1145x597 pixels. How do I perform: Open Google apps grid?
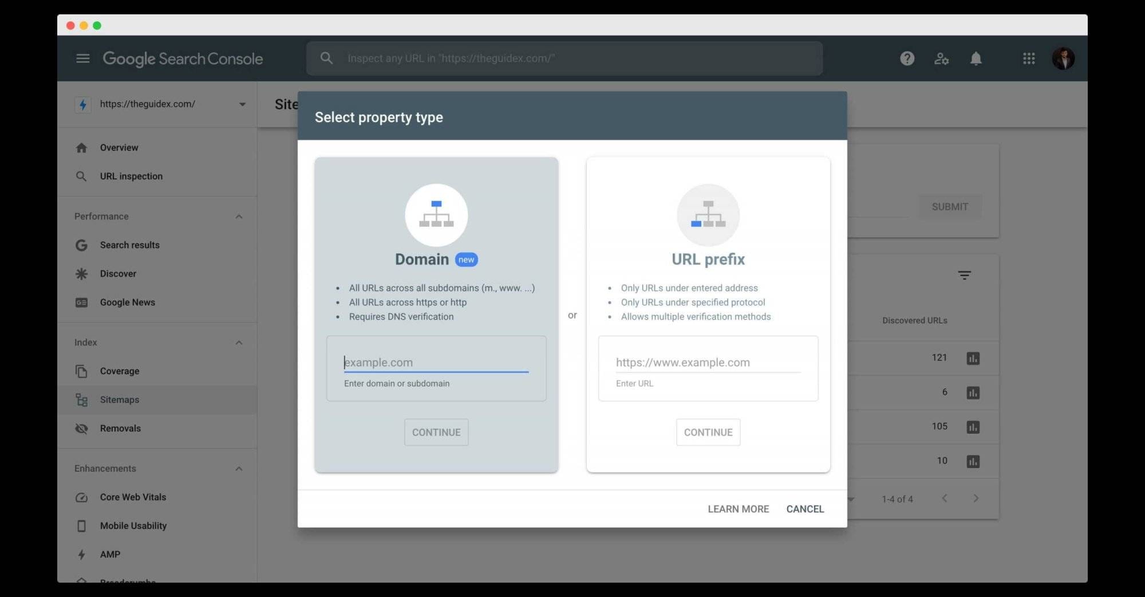click(x=1029, y=58)
